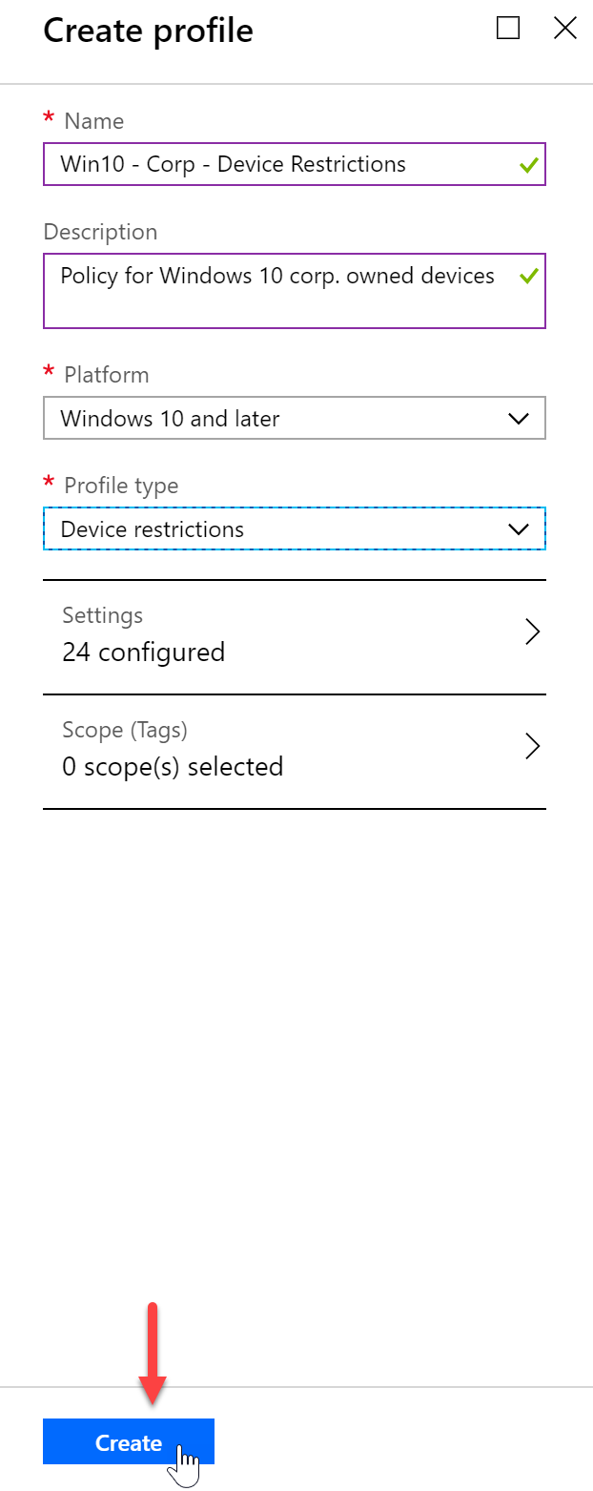Click the Create button
Image resolution: width=593 pixels, height=1491 pixels.
pyautogui.click(x=129, y=1441)
